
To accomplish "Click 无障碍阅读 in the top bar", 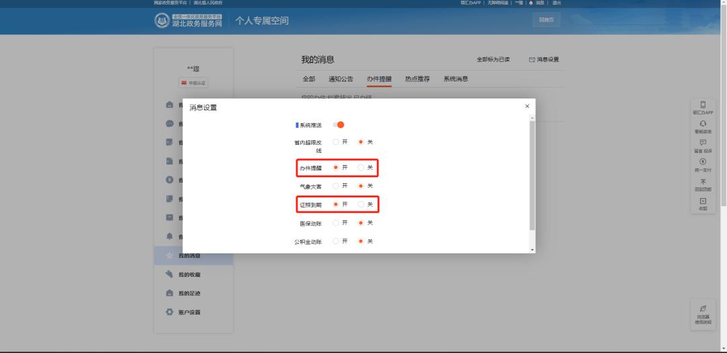I will [x=497, y=3].
